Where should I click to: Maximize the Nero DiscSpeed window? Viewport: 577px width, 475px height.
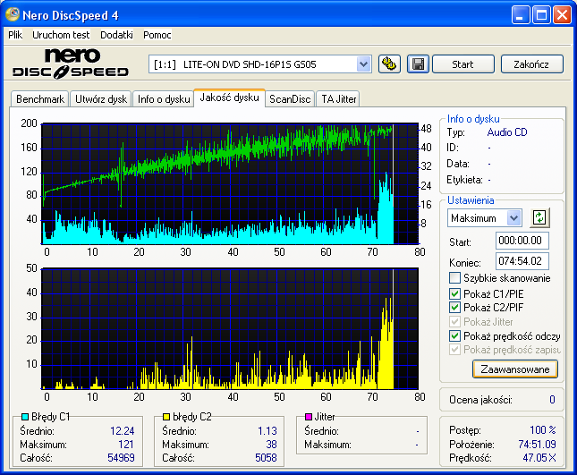(541, 15)
